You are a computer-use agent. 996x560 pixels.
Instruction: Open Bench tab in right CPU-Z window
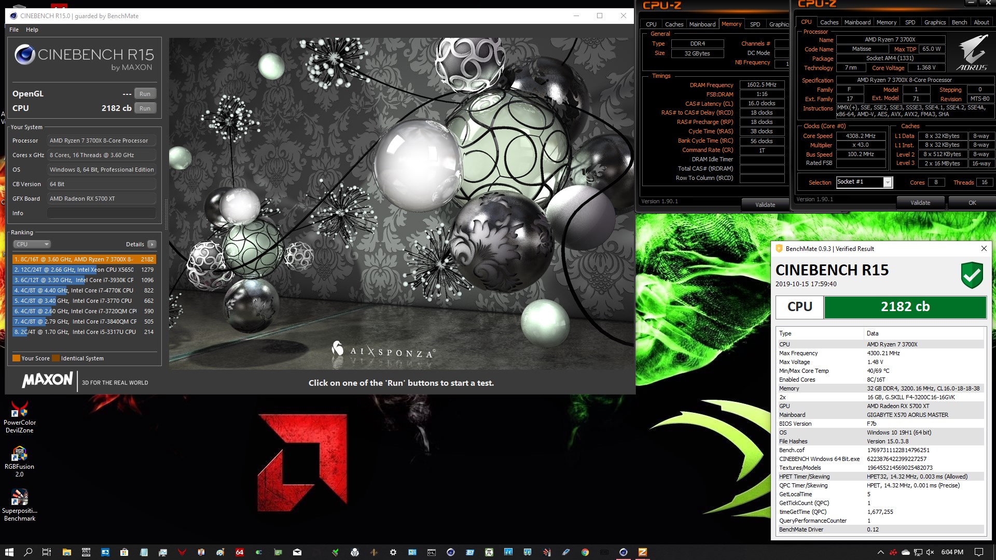coord(959,22)
